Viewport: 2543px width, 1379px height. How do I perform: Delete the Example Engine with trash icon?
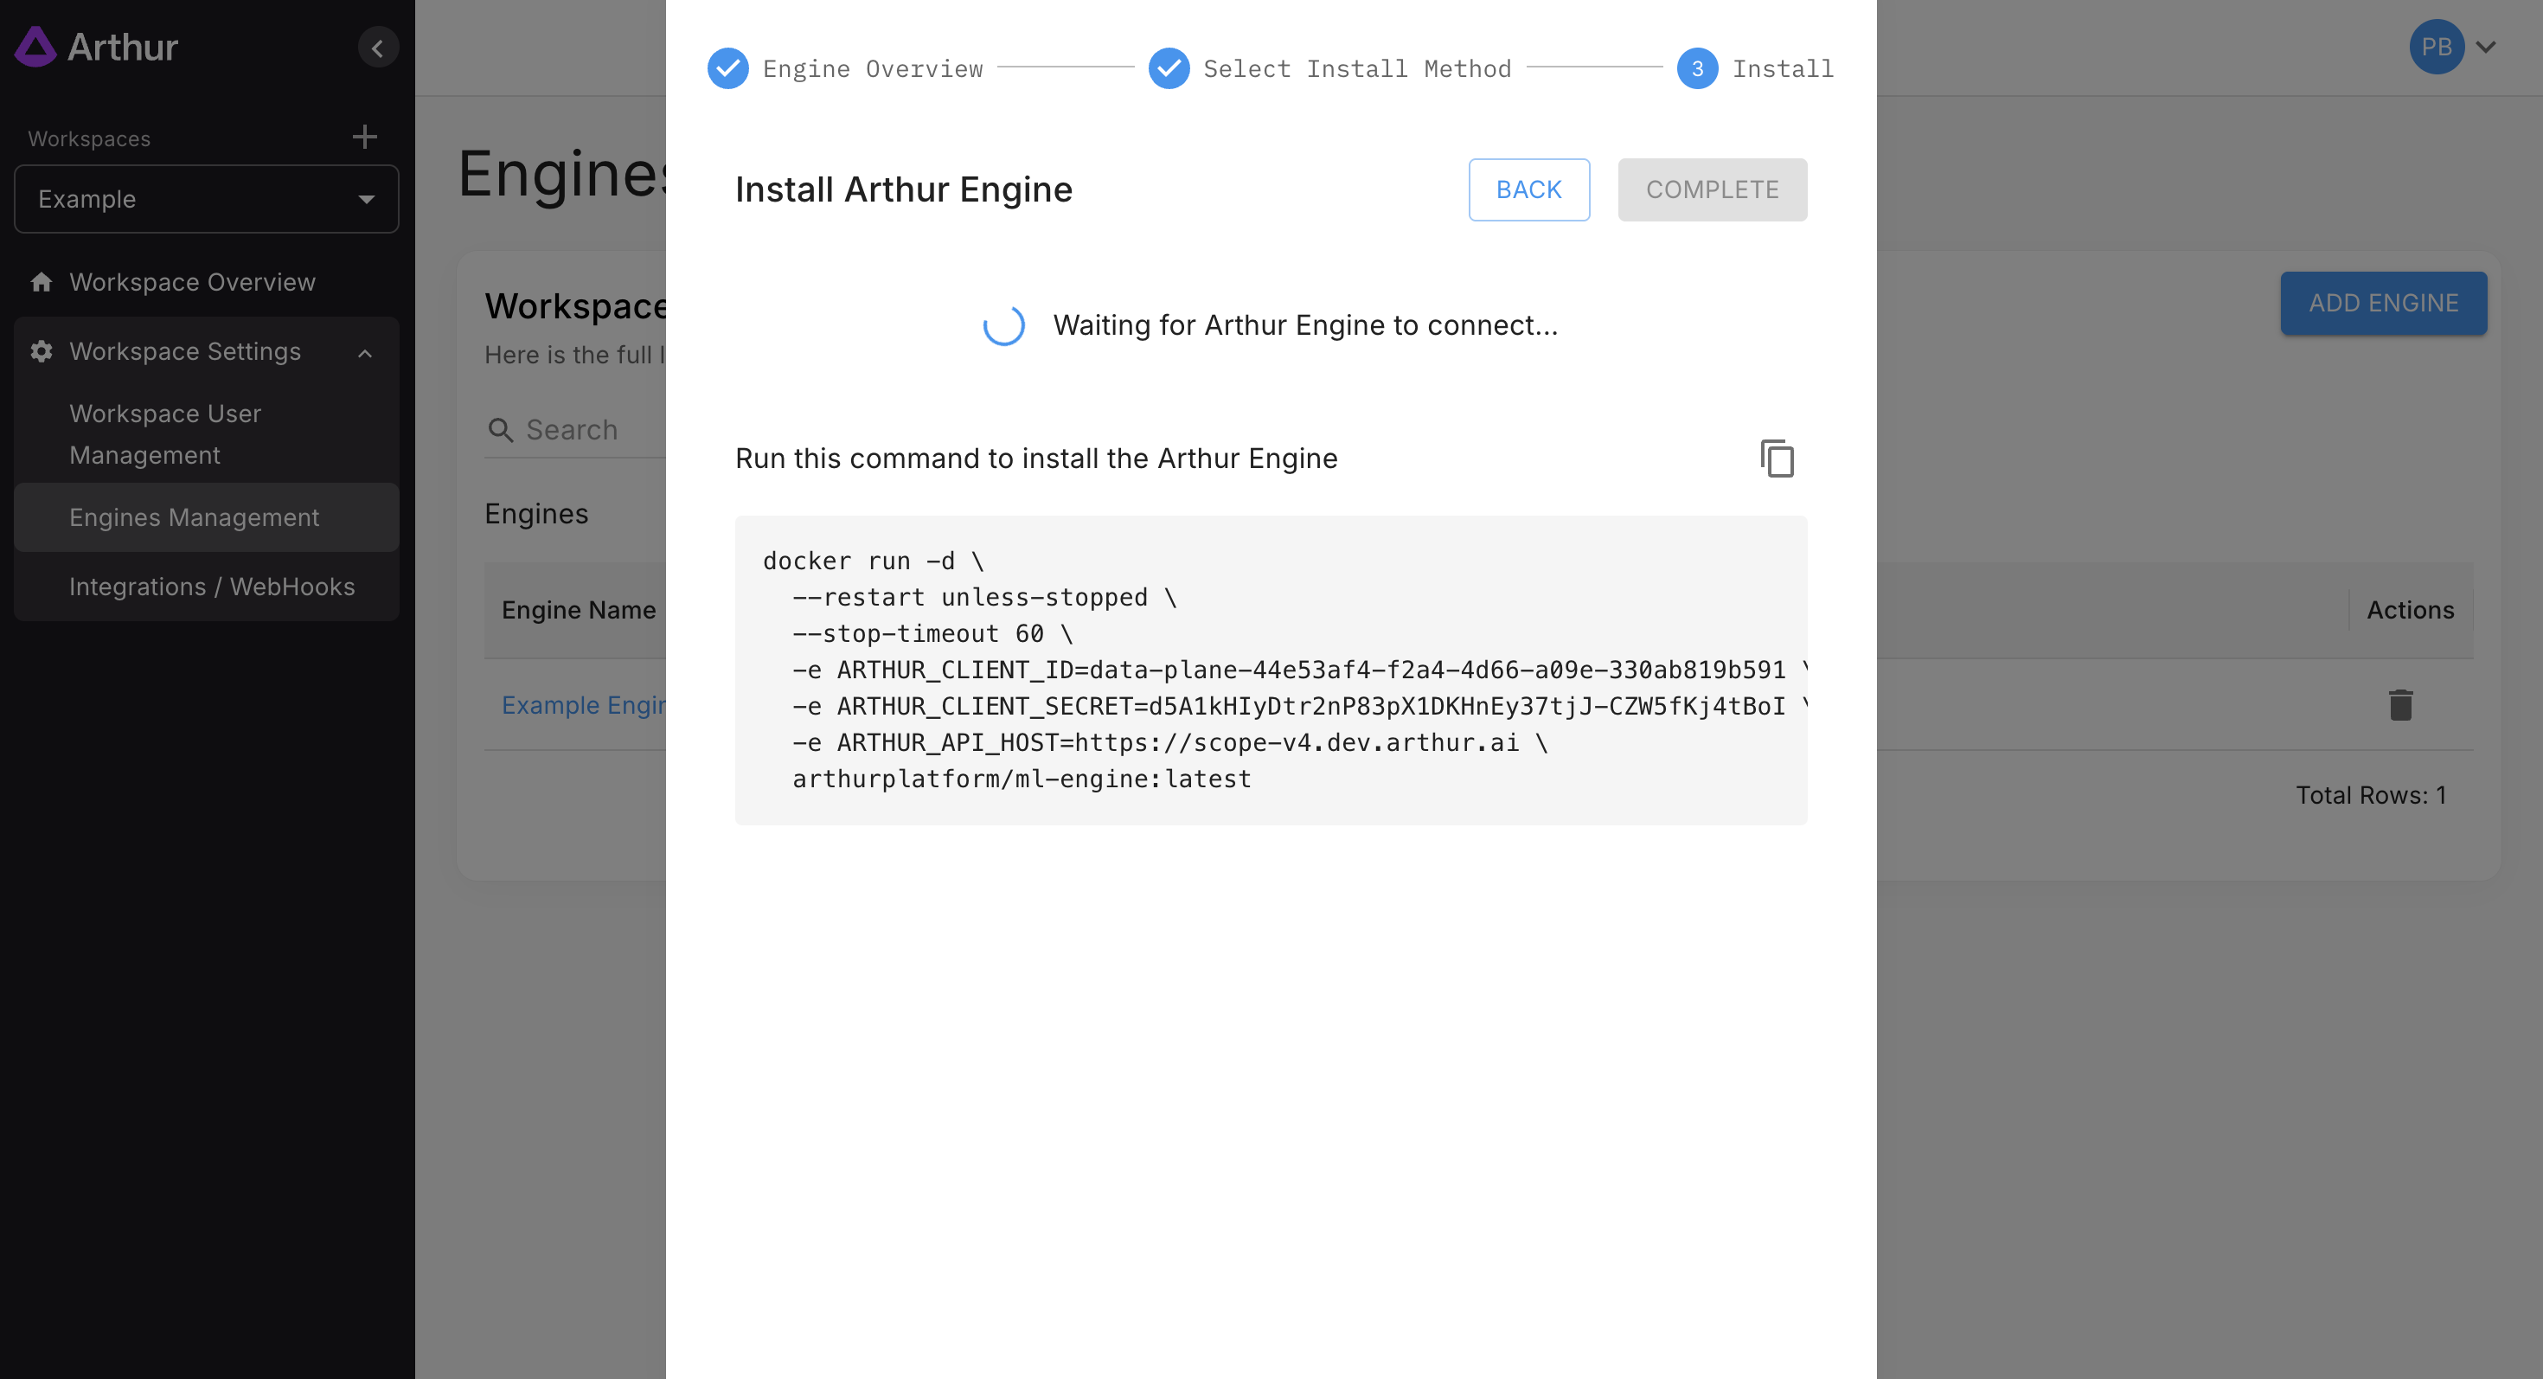(x=2400, y=705)
